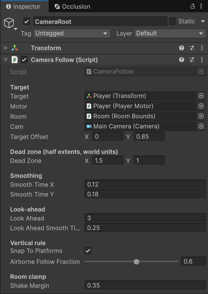
Task: Open Camera Follow preset selector icon
Action: click(x=192, y=60)
